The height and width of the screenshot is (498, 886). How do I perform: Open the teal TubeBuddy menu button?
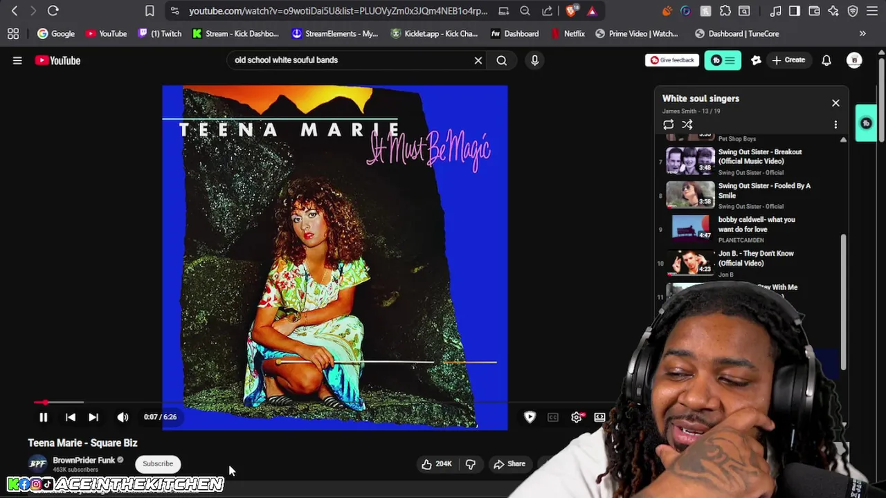coord(723,60)
